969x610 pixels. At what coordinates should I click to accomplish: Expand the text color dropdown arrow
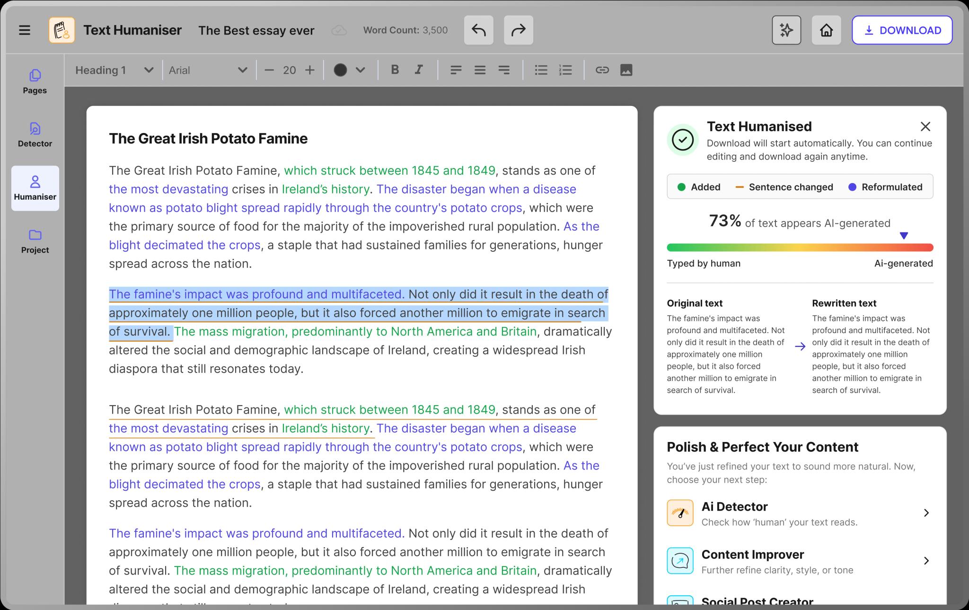click(x=361, y=70)
